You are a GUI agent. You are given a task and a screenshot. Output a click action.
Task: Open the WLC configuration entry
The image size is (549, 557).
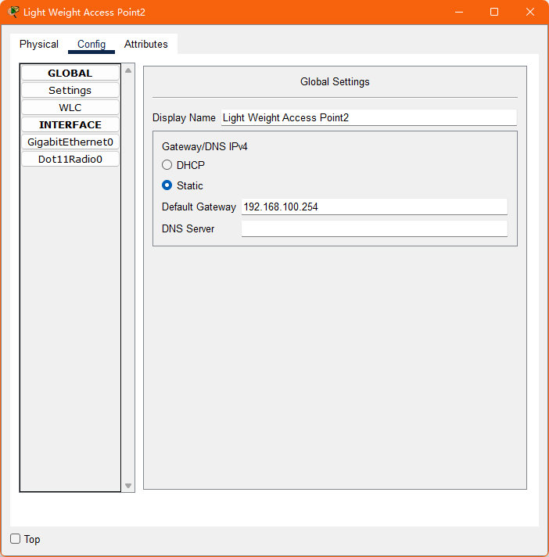[x=70, y=108]
